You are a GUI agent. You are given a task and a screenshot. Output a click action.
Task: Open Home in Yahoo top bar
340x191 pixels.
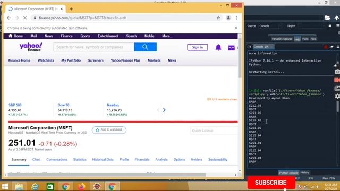tap(15, 36)
